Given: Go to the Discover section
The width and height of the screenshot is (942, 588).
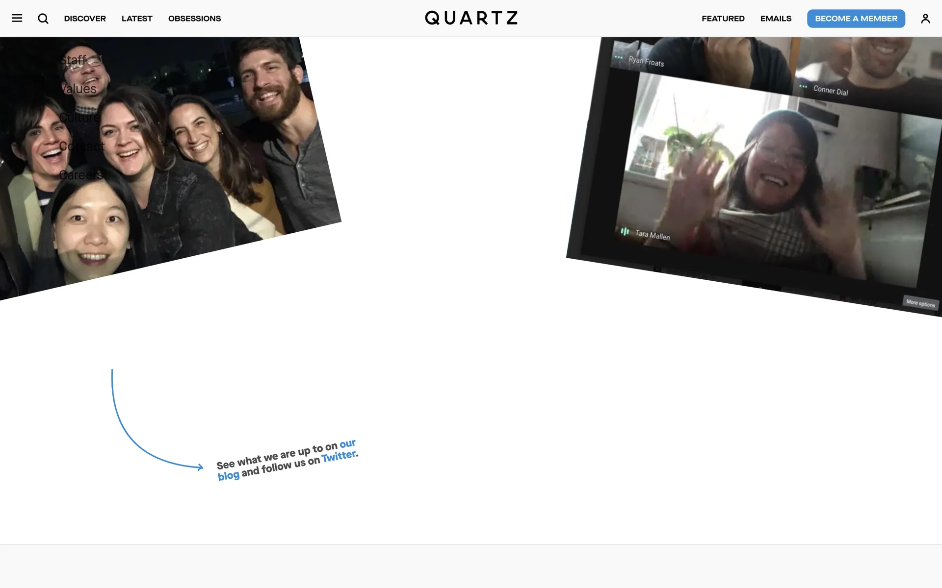Looking at the screenshot, I should coord(85,19).
